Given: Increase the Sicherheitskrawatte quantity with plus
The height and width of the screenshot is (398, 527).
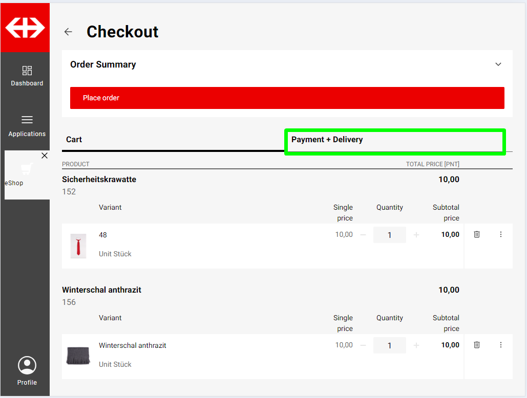Looking at the screenshot, I should coord(416,235).
